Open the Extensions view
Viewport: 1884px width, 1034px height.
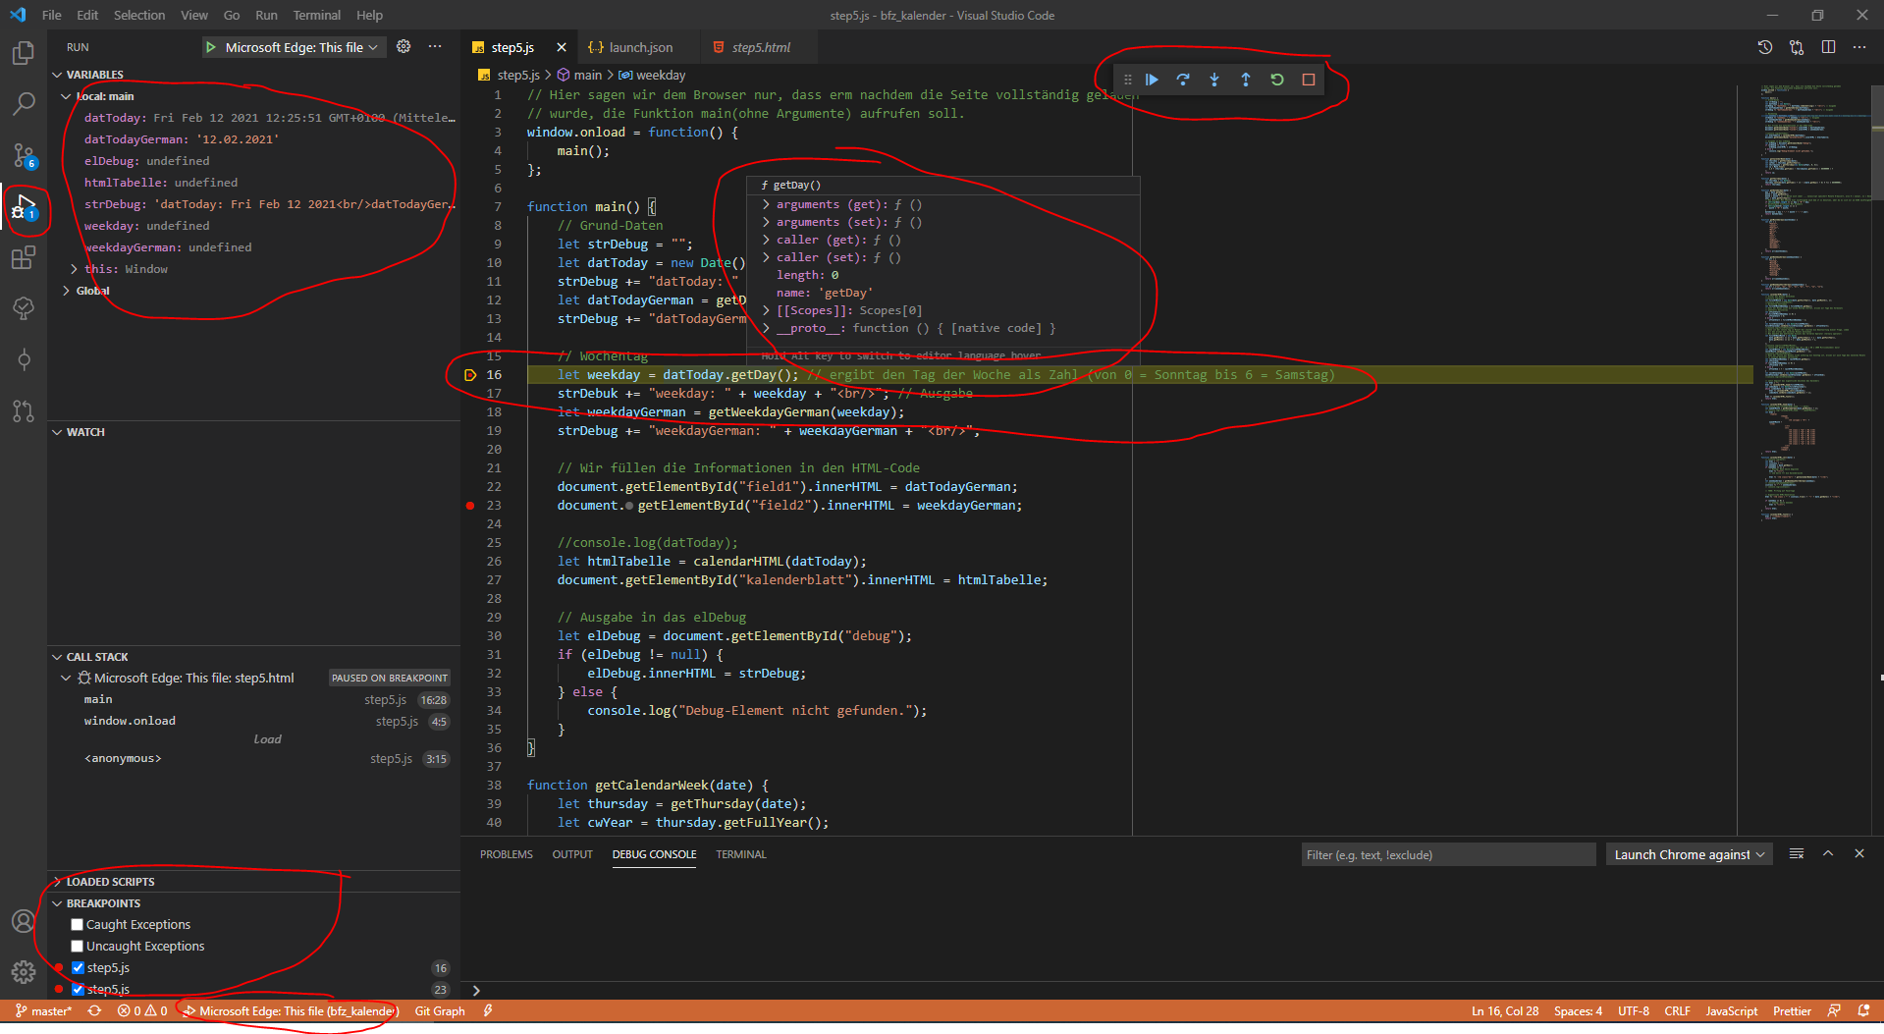point(23,257)
